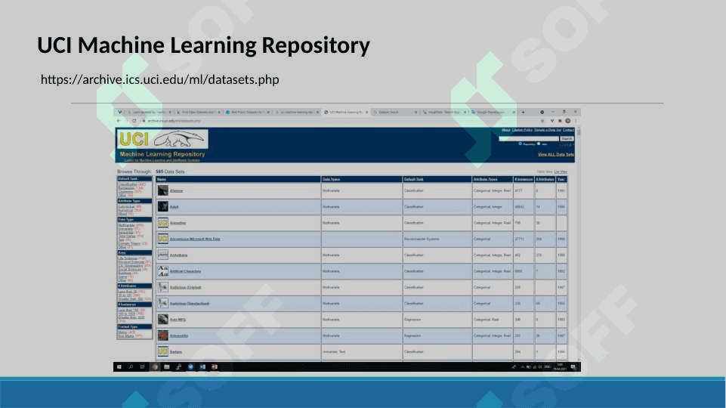
Task: Open the Citation Policy link
Action: click(x=522, y=130)
